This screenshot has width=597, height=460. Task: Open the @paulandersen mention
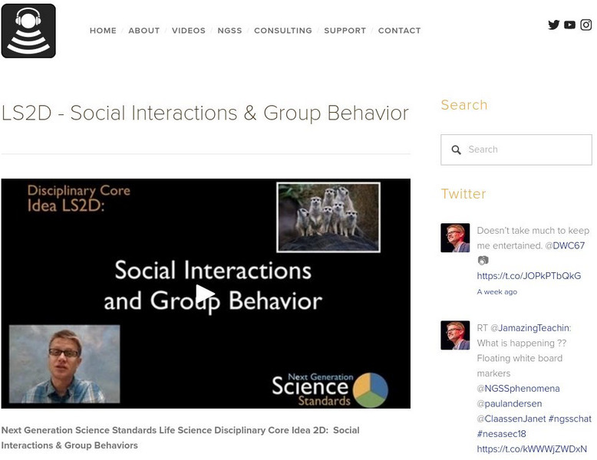tap(509, 404)
